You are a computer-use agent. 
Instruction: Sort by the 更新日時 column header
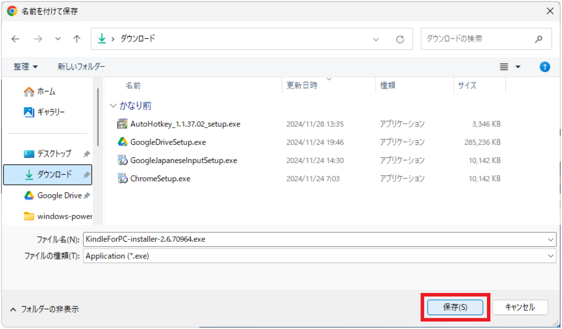point(302,86)
